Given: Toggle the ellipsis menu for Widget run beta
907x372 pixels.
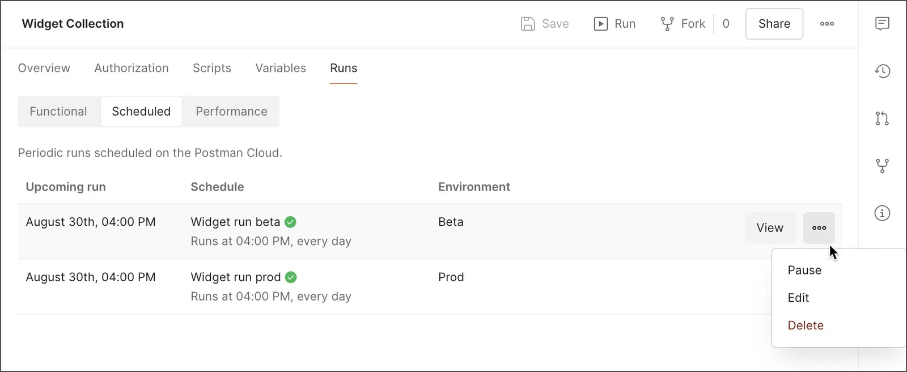Looking at the screenshot, I should point(819,228).
